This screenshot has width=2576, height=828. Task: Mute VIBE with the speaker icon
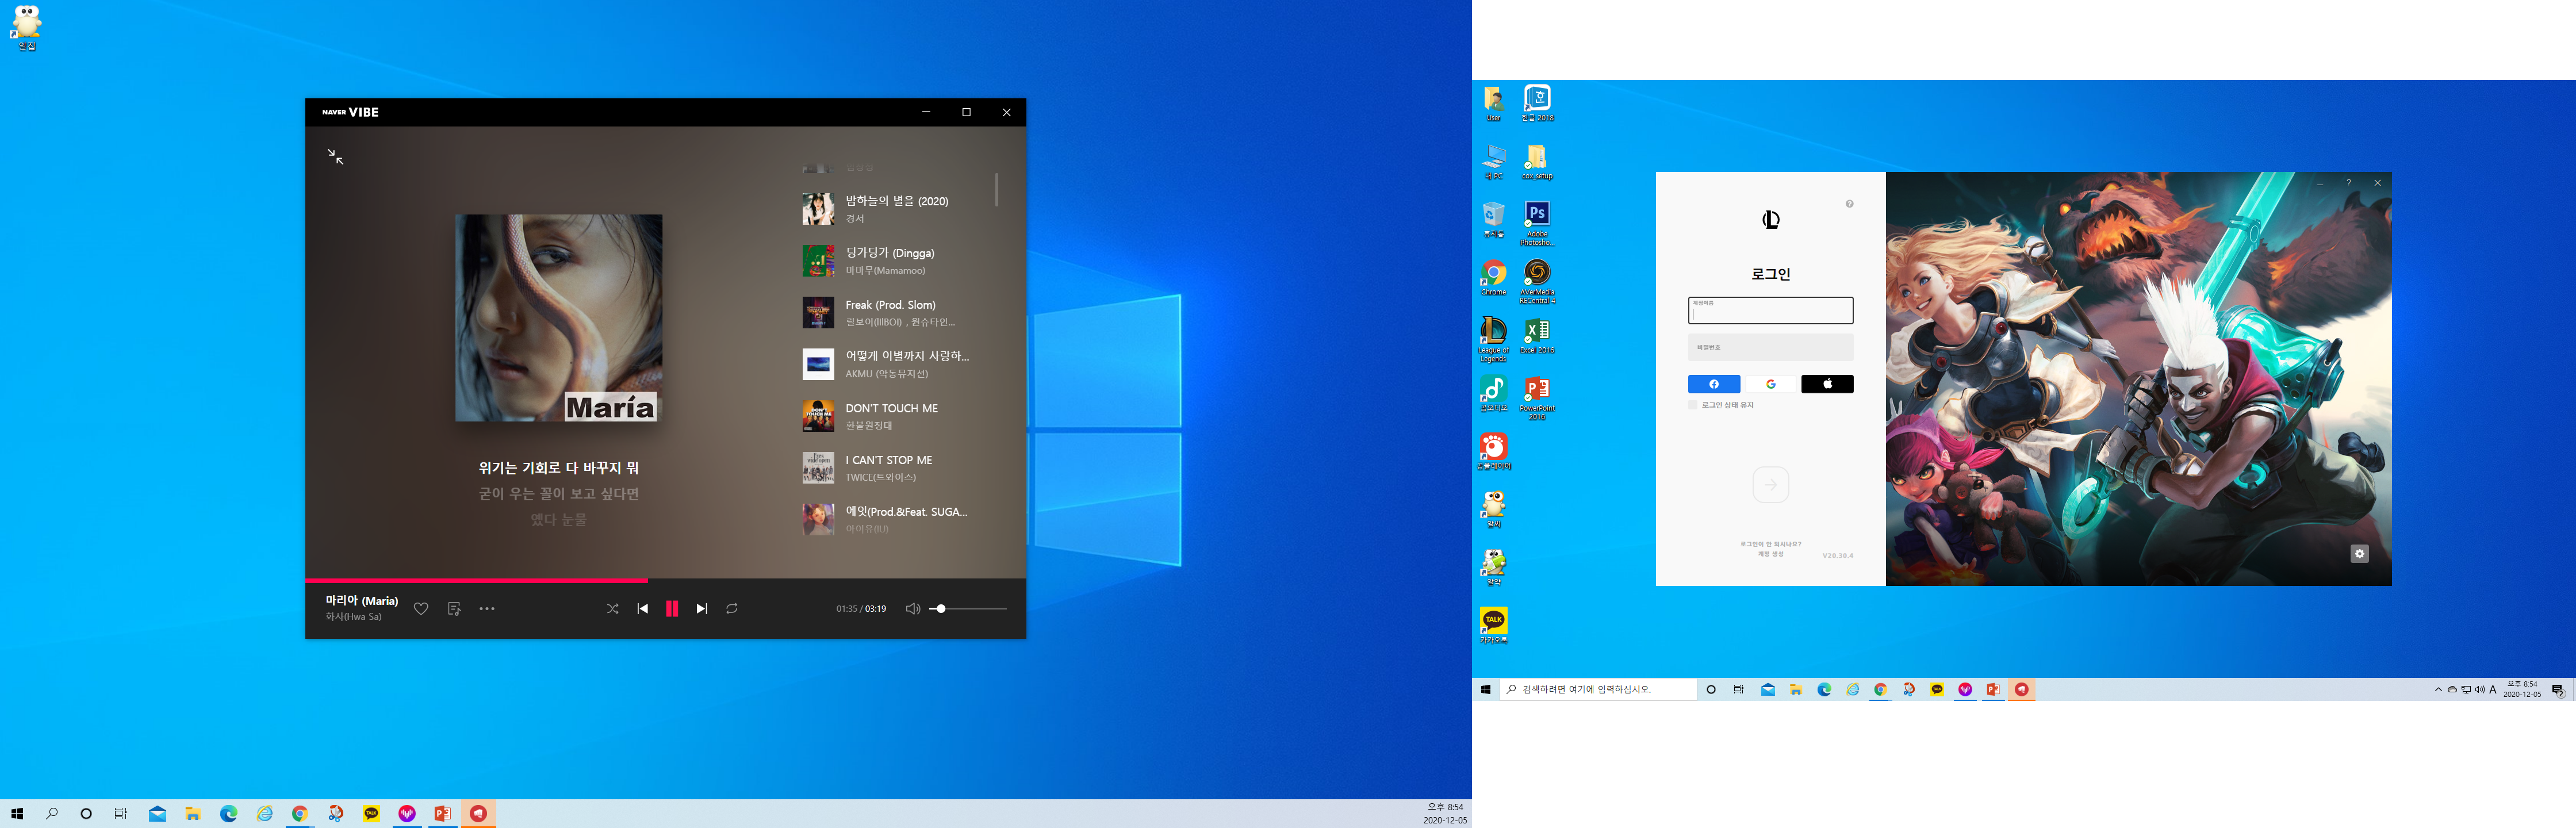pos(912,609)
